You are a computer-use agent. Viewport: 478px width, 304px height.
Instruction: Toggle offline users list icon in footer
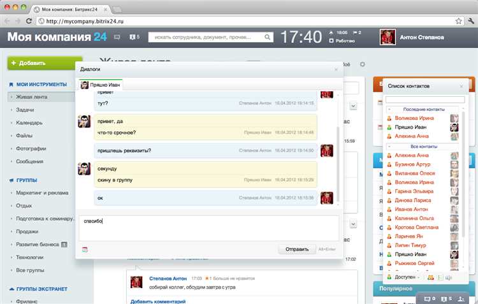(440, 277)
